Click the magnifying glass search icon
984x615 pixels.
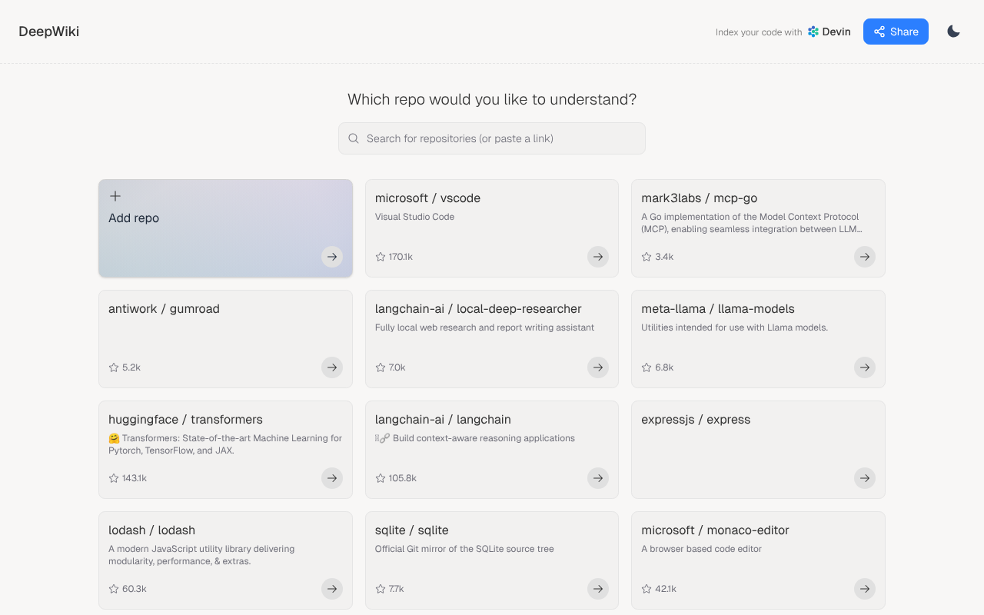coord(353,138)
